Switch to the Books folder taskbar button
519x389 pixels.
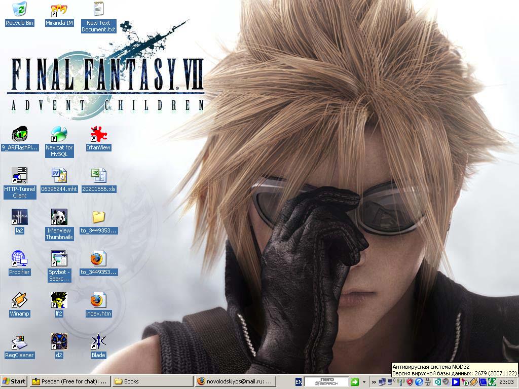pyautogui.click(x=153, y=381)
